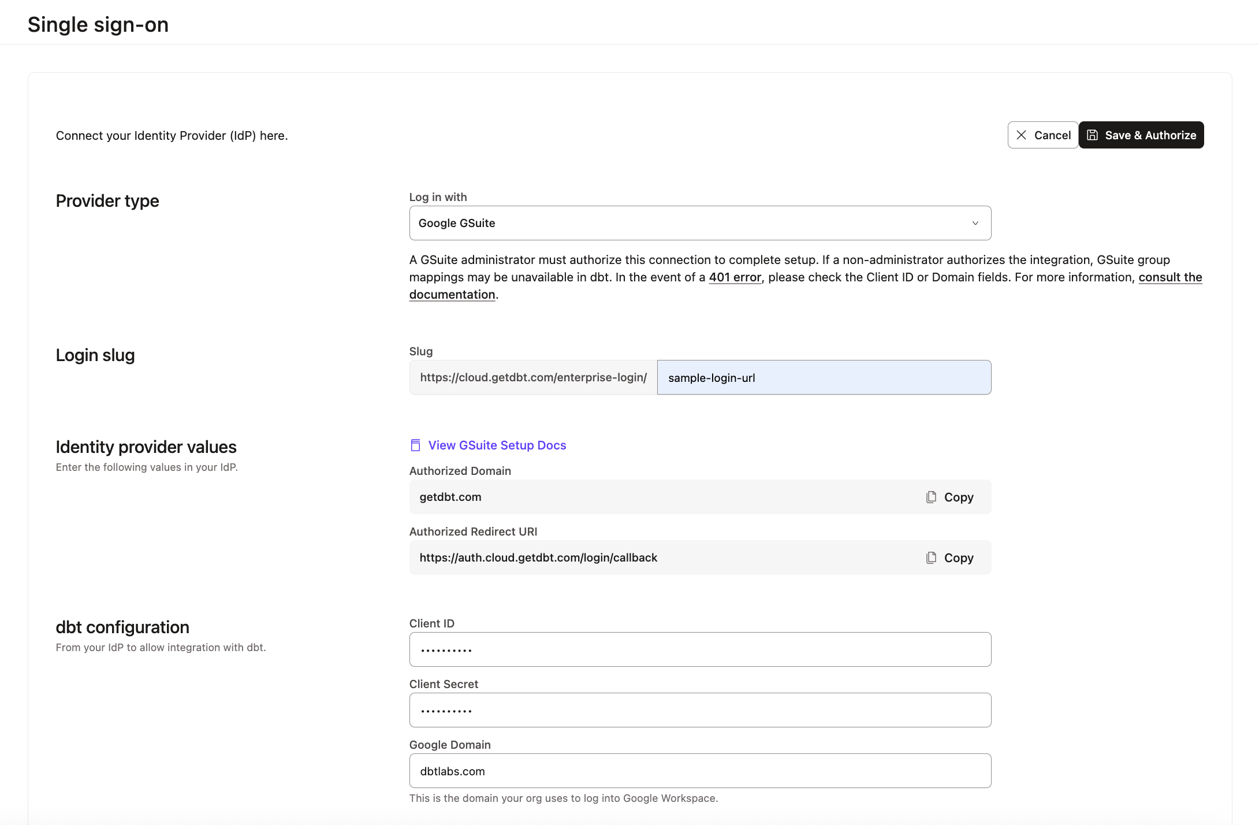1259x825 pixels.
Task: Click inside the Client ID field
Action: 700,649
